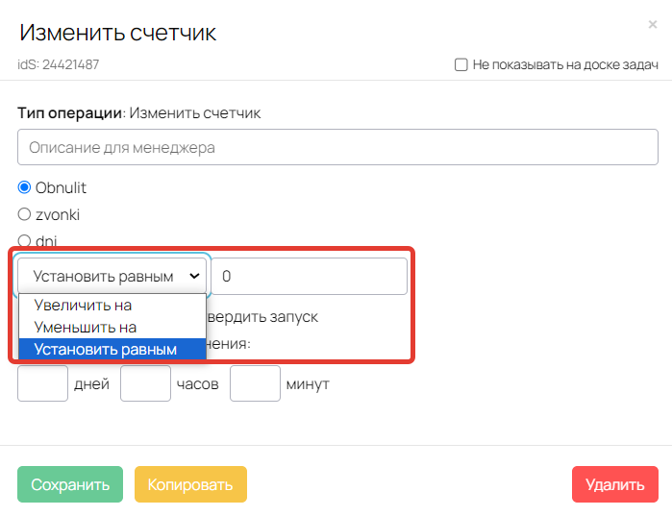This screenshot has width=672, height=516.
Task: Click the Изменить счетчик heading
Action: [x=118, y=33]
